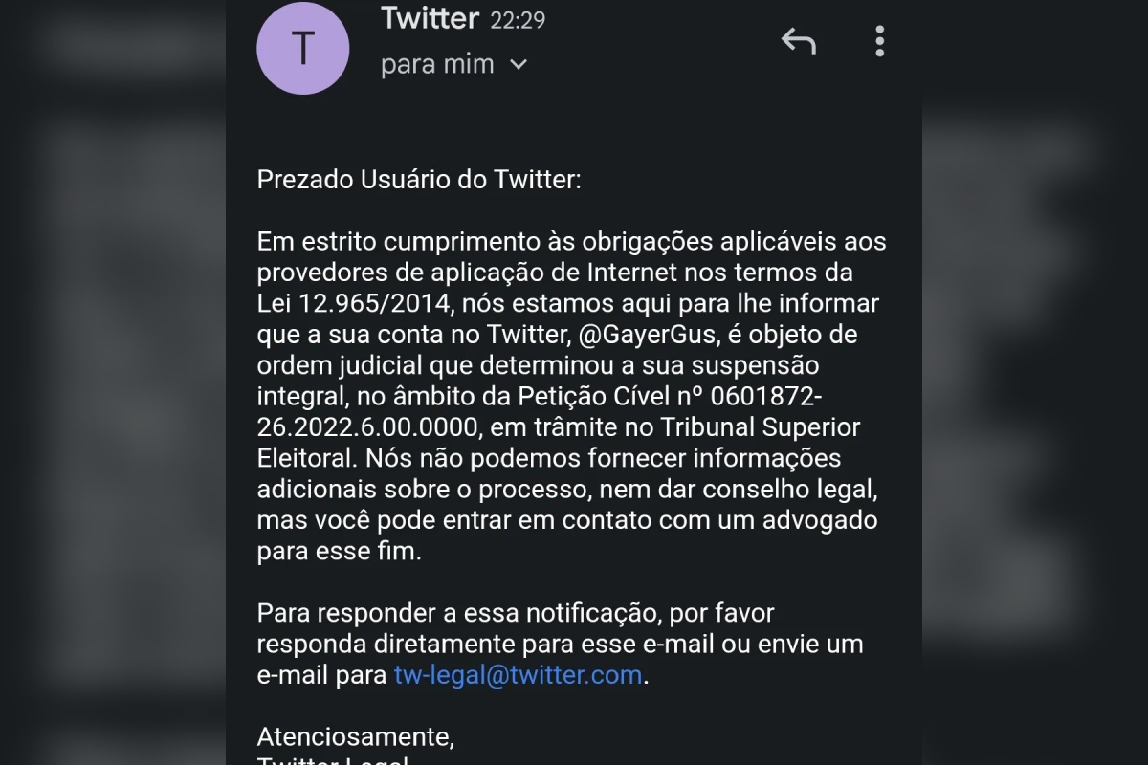Screen dimensions: 1148x765
Task: Click the "para esse fim." line
Action: (339, 552)
